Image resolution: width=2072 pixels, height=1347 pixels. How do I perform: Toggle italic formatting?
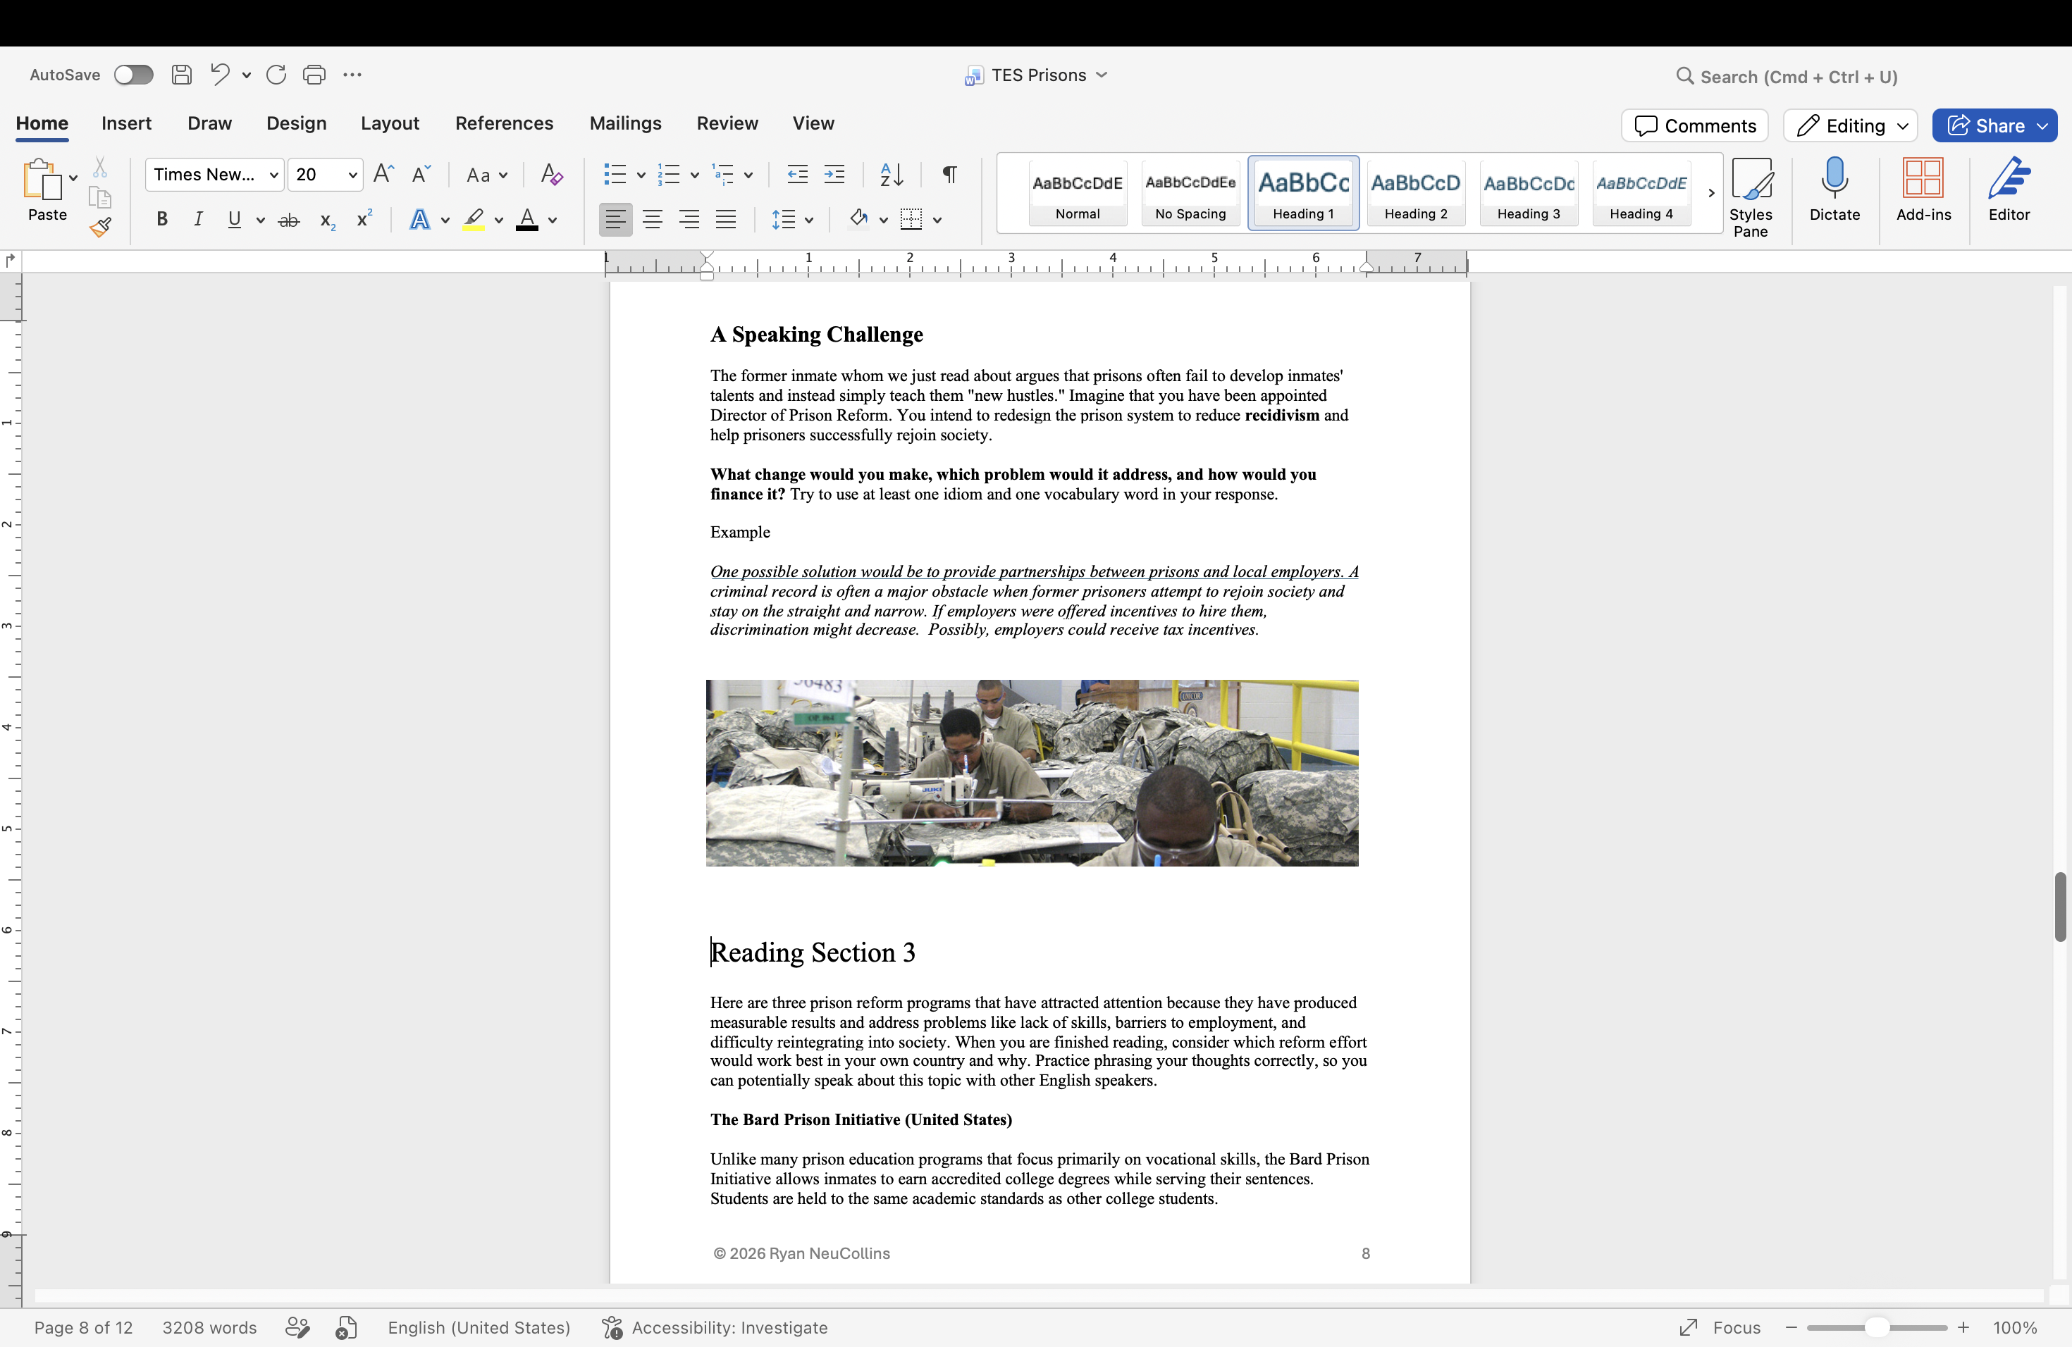(x=199, y=219)
